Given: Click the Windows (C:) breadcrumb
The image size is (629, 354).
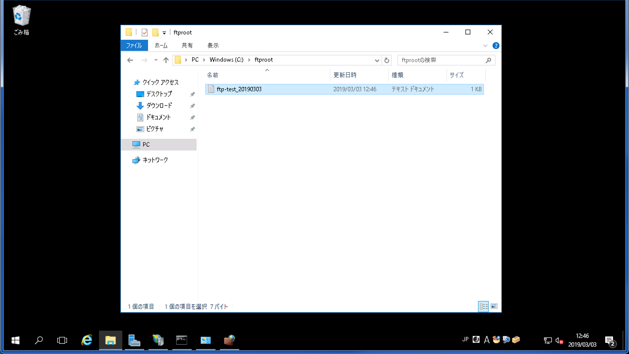Looking at the screenshot, I should point(227,60).
